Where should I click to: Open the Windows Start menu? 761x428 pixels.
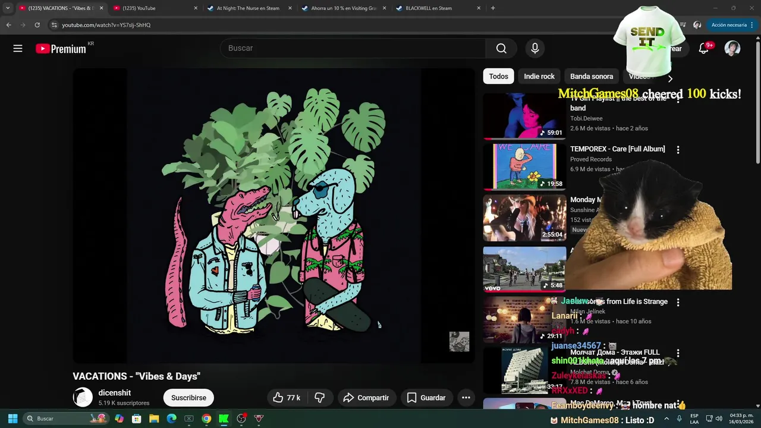pos(12,418)
